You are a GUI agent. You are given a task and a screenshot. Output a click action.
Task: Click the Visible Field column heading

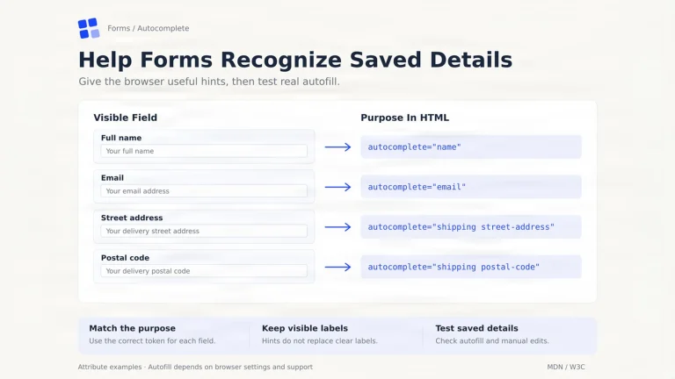tap(126, 118)
